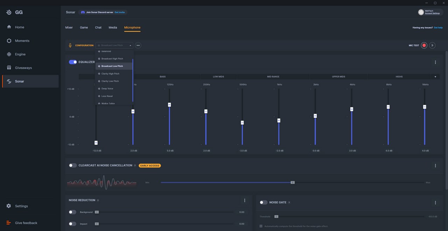Open the configuration three-dot options button
The image size is (448, 231).
click(138, 45)
